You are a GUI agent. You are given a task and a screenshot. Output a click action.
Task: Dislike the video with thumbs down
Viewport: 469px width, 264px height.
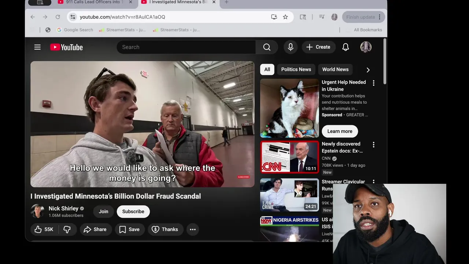point(67,229)
